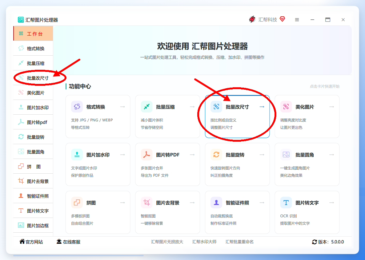Open 汇帮水印大师 link
365x260 pixels.
(x=204, y=242)
